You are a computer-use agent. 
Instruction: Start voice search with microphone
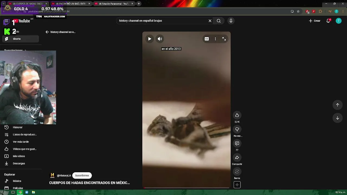click(x=231, y=21)
